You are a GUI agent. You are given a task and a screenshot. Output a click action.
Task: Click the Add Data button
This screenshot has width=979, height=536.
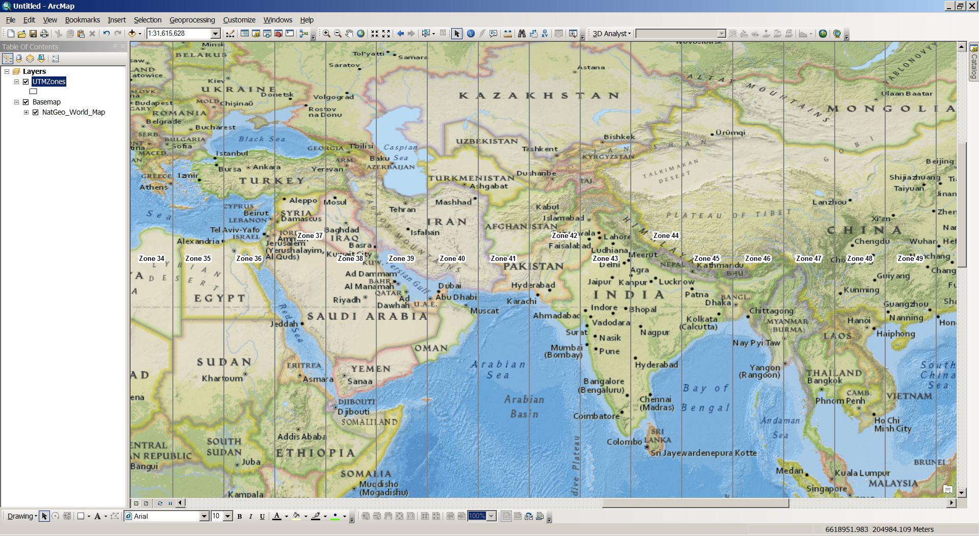coord(132,34)
